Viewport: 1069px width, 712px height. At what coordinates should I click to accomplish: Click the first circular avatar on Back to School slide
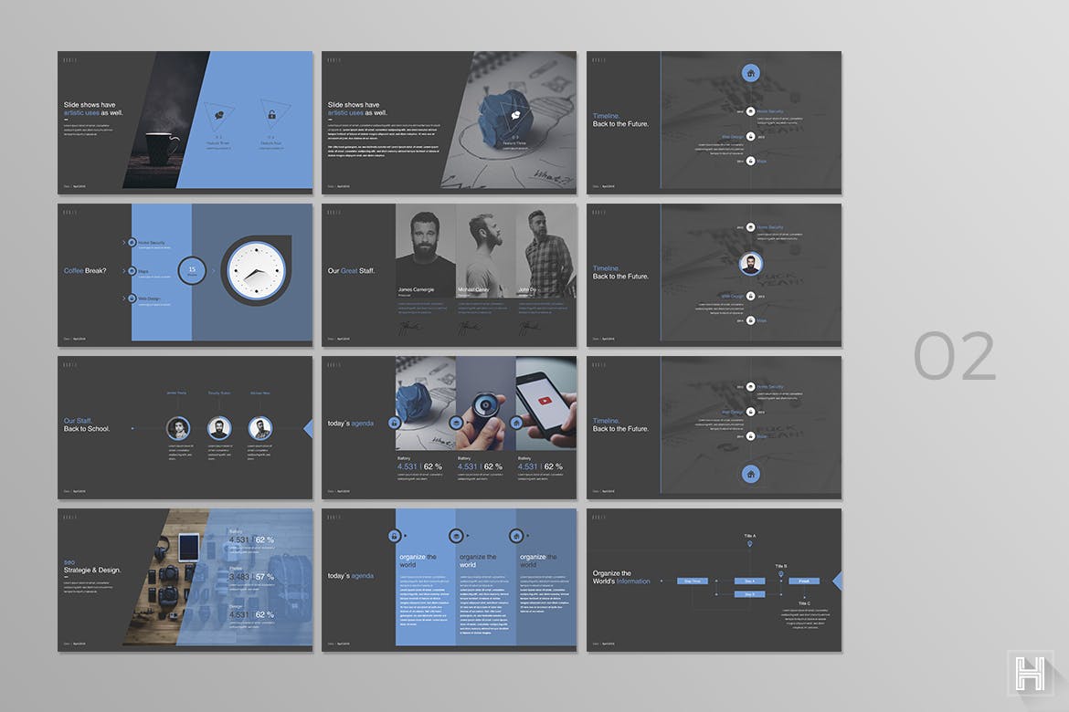tap(178, 428)
